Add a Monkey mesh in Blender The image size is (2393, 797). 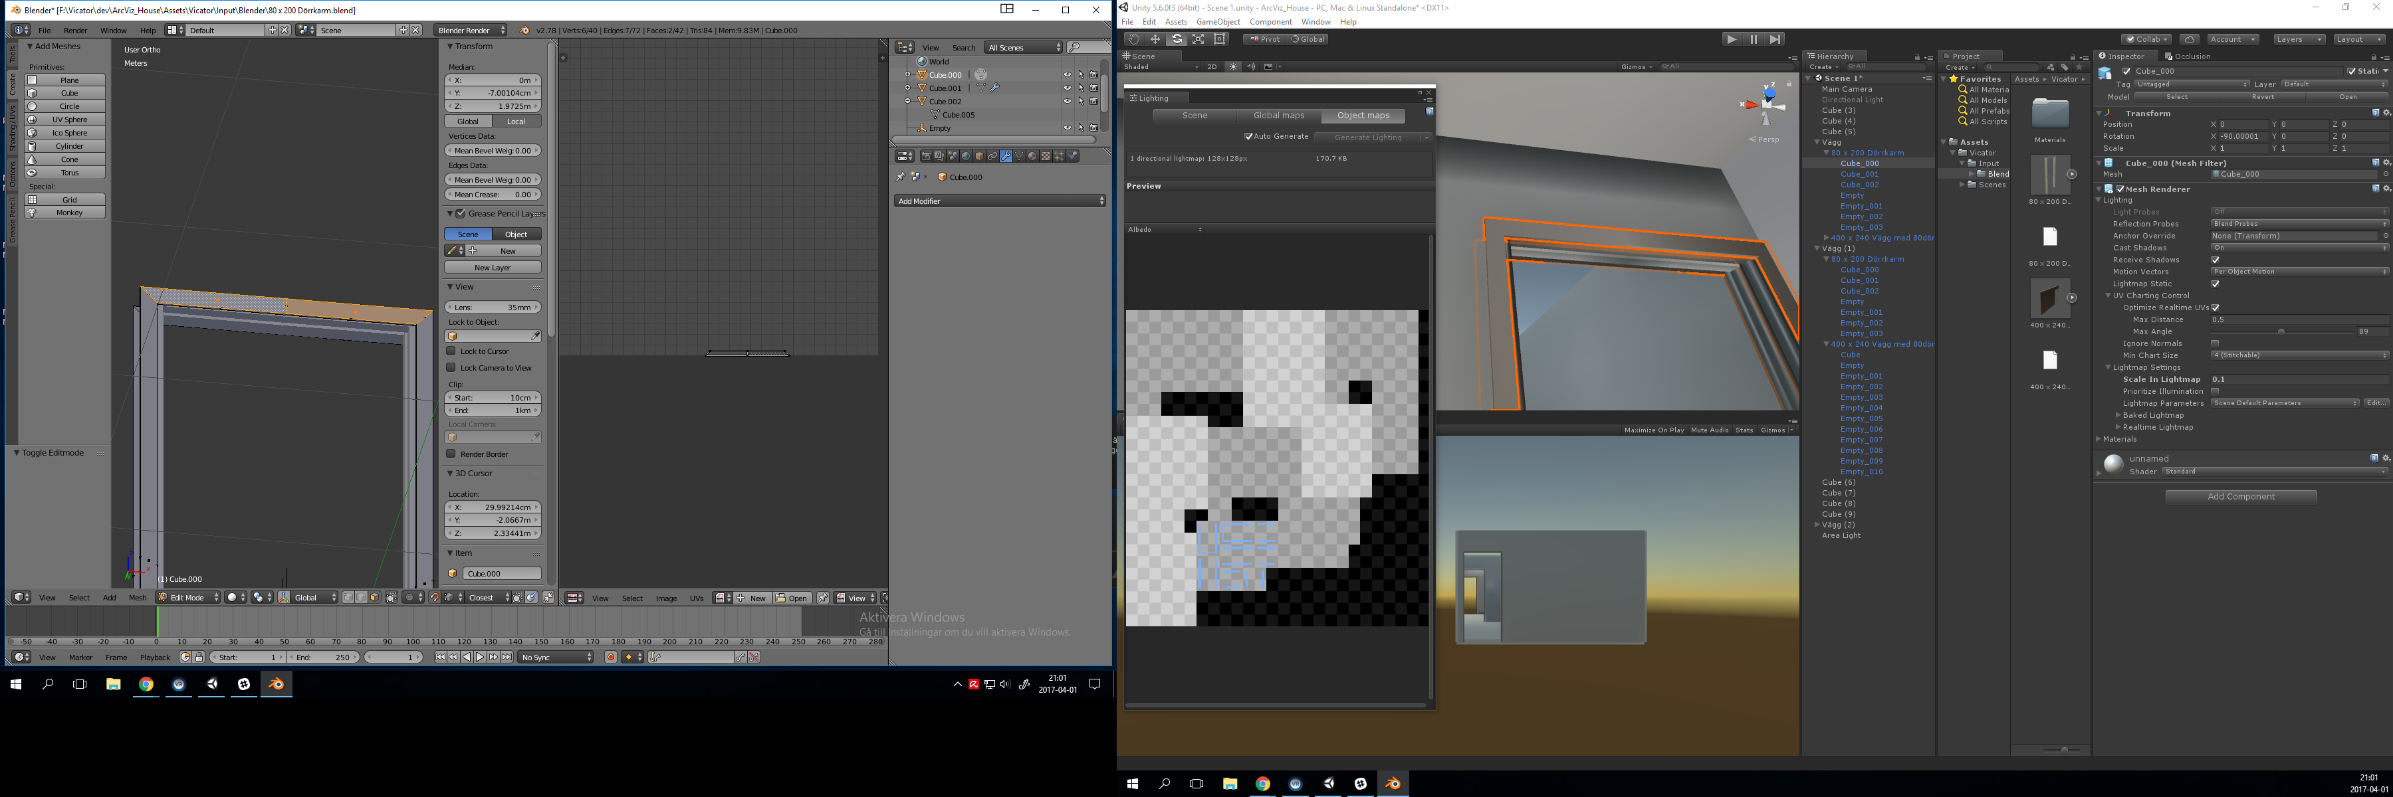(x=65, y=213)
